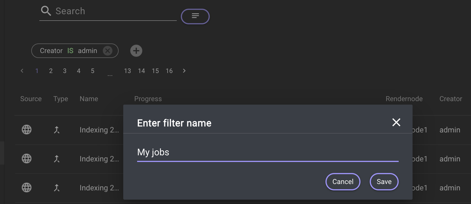Sort by the Progress column header
The width and height of the screenshot is (471, 204).
coord(148,99)
